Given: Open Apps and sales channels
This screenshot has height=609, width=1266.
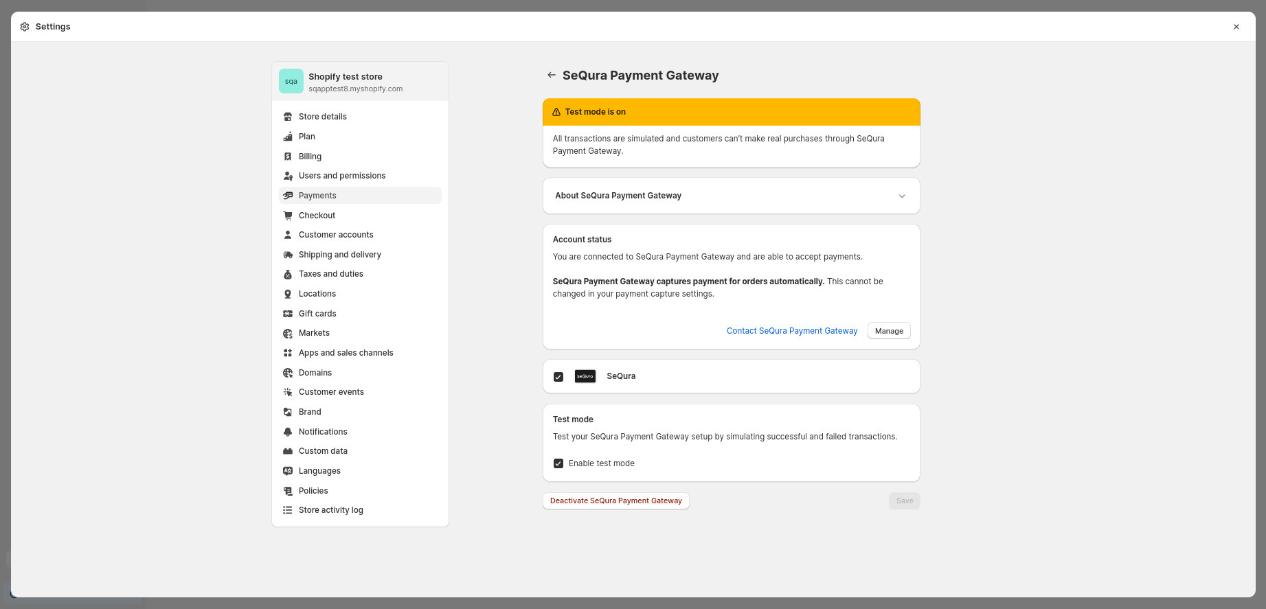Looking at the screenshot, I should [x=360, y=353].
